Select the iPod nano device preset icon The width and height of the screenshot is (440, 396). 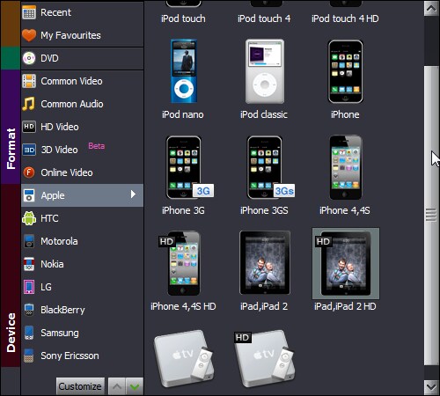point(184,71)
